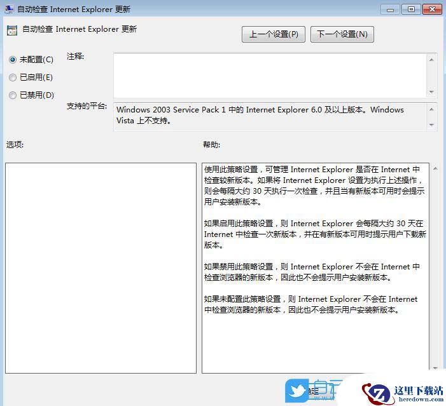Screen dimensions: 446x406
Task: Go to 下一个设置 (Next Setting)
Action: (x=342, y=34)
